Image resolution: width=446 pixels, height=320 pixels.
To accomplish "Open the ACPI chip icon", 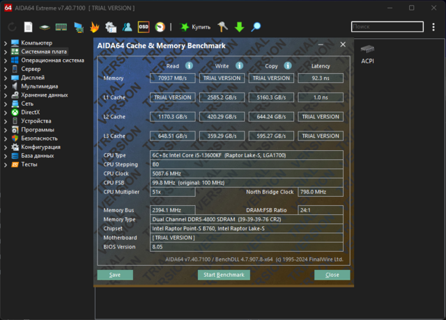I will coord(367,49).
